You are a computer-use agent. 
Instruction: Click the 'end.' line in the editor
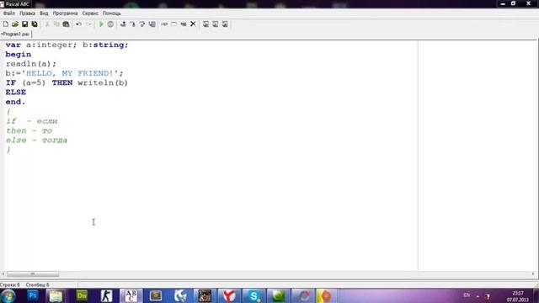tap(15, 102)
